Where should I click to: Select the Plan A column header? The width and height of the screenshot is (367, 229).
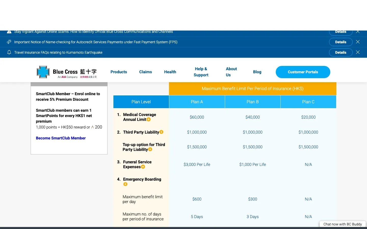click(197, 102)
